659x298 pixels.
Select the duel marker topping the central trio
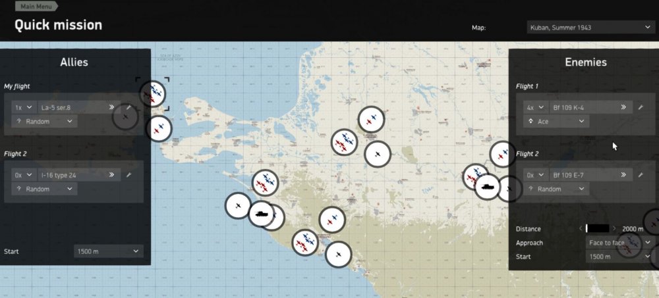click(x=371, y=119)
